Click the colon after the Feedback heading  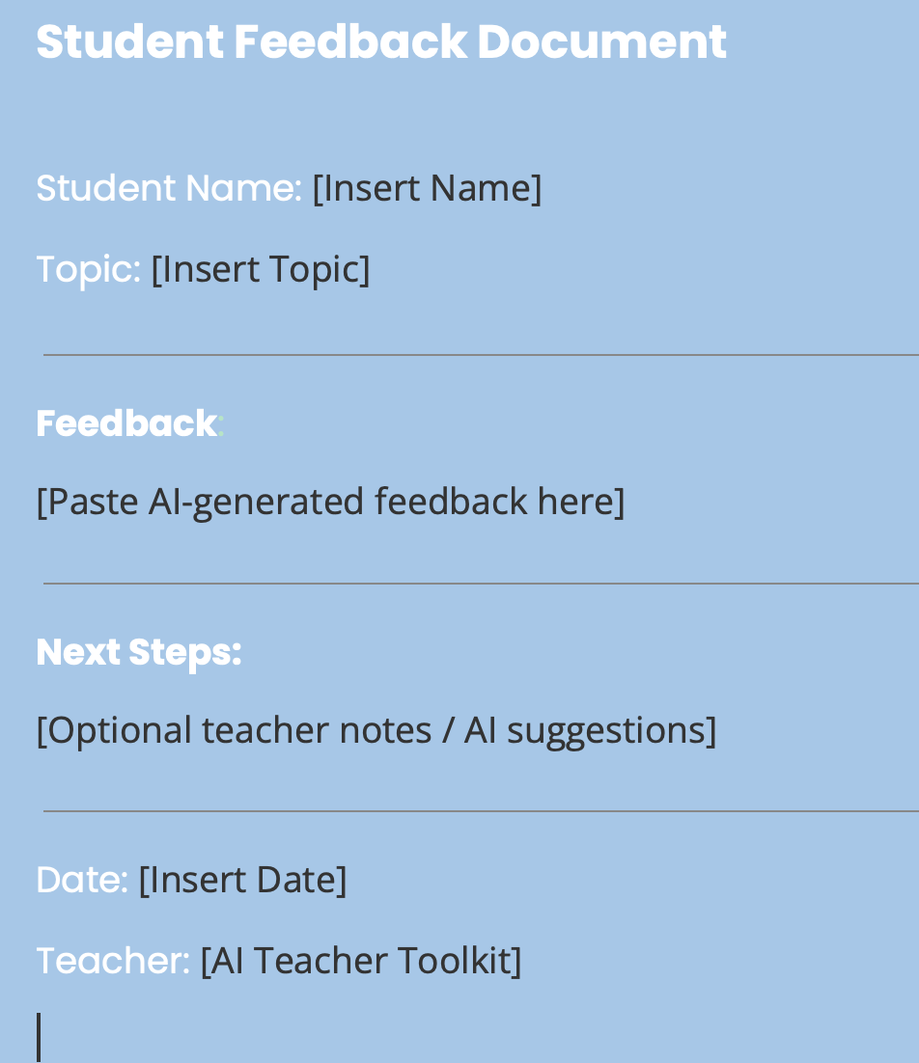click(x=221, y=425)
